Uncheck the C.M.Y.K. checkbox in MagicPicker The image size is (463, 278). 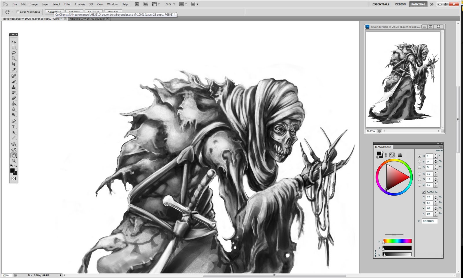tap(424, 192)
